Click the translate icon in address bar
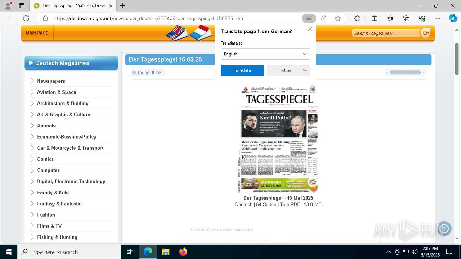Viewport: 461px width, 259px height. pos(309,18)
